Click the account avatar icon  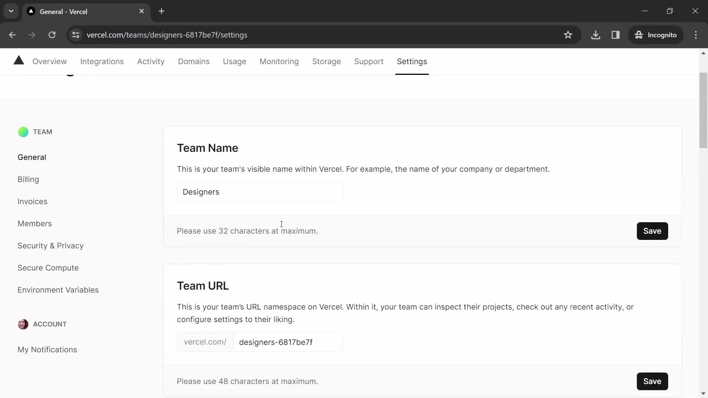23,324
